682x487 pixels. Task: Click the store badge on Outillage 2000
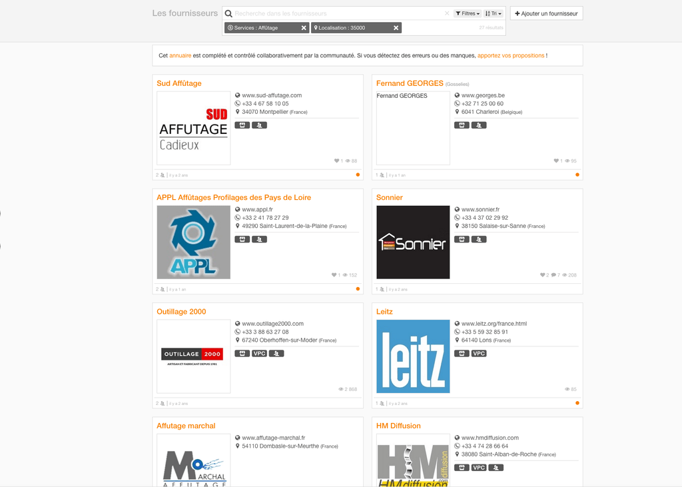242,353
